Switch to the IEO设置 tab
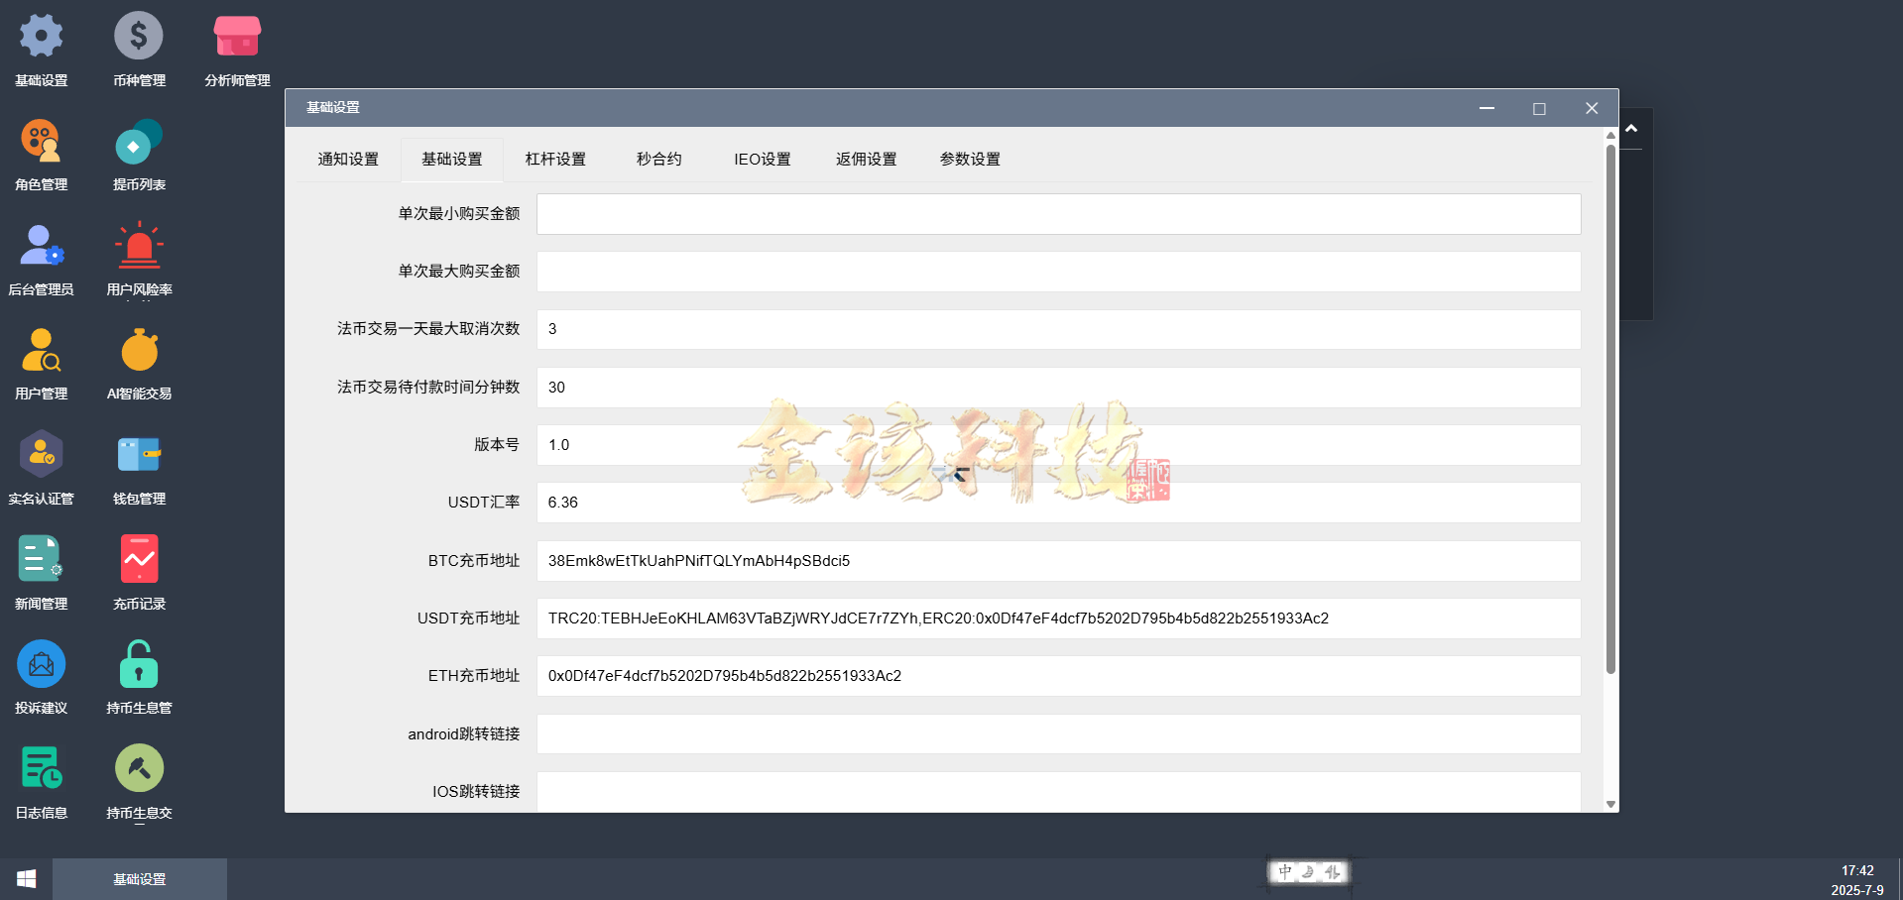 762,159
